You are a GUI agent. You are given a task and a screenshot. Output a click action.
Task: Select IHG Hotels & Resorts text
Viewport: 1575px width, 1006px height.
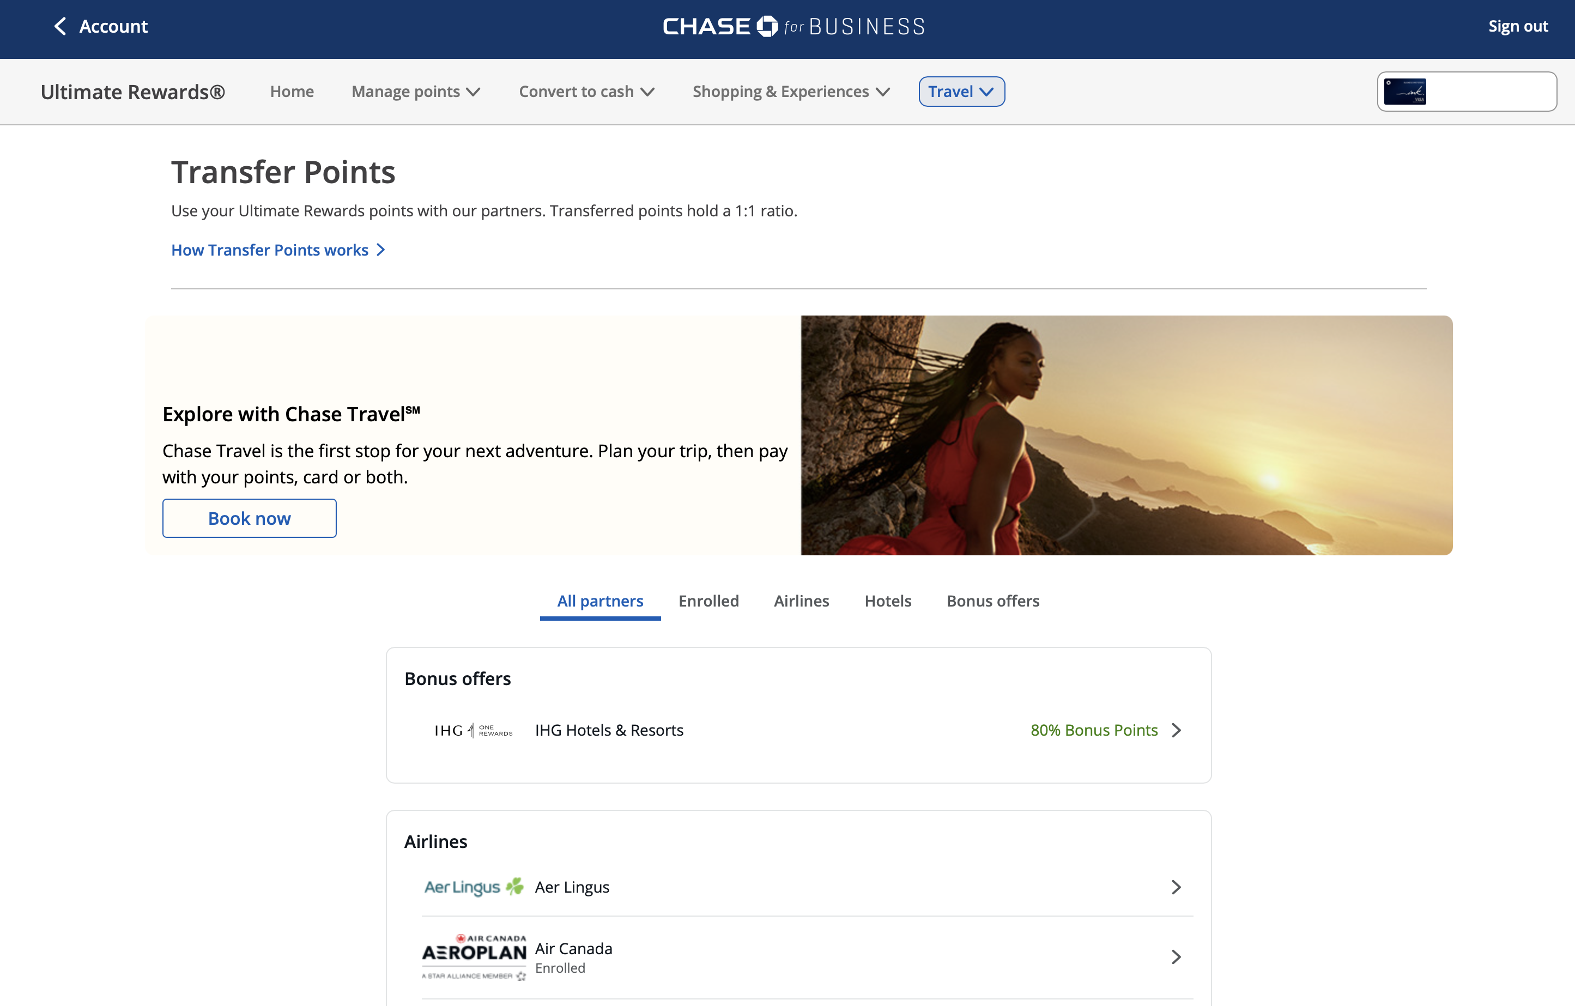click(609, 730)
